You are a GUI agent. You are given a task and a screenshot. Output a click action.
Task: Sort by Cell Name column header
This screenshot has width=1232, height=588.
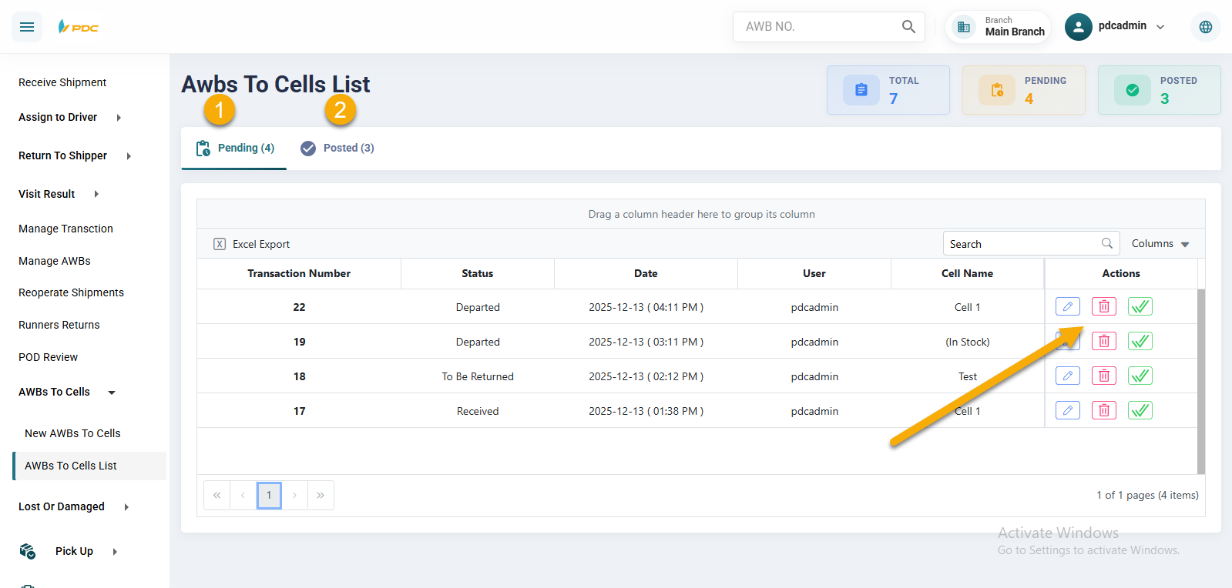967,273
